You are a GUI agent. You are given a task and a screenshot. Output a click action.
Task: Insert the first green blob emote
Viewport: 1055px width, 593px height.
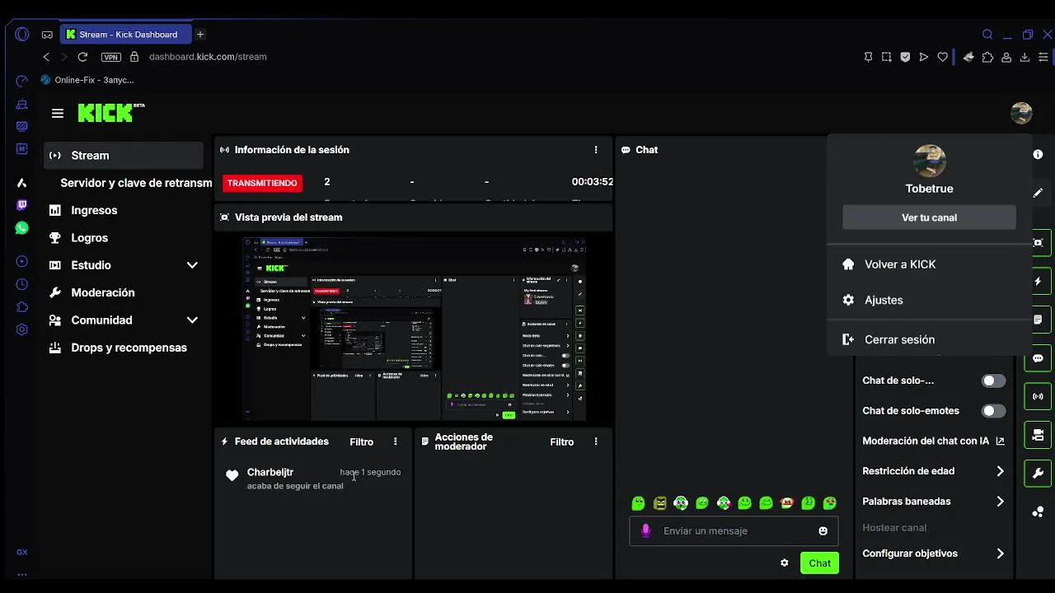pyautogui.click(x=638, y=503)
